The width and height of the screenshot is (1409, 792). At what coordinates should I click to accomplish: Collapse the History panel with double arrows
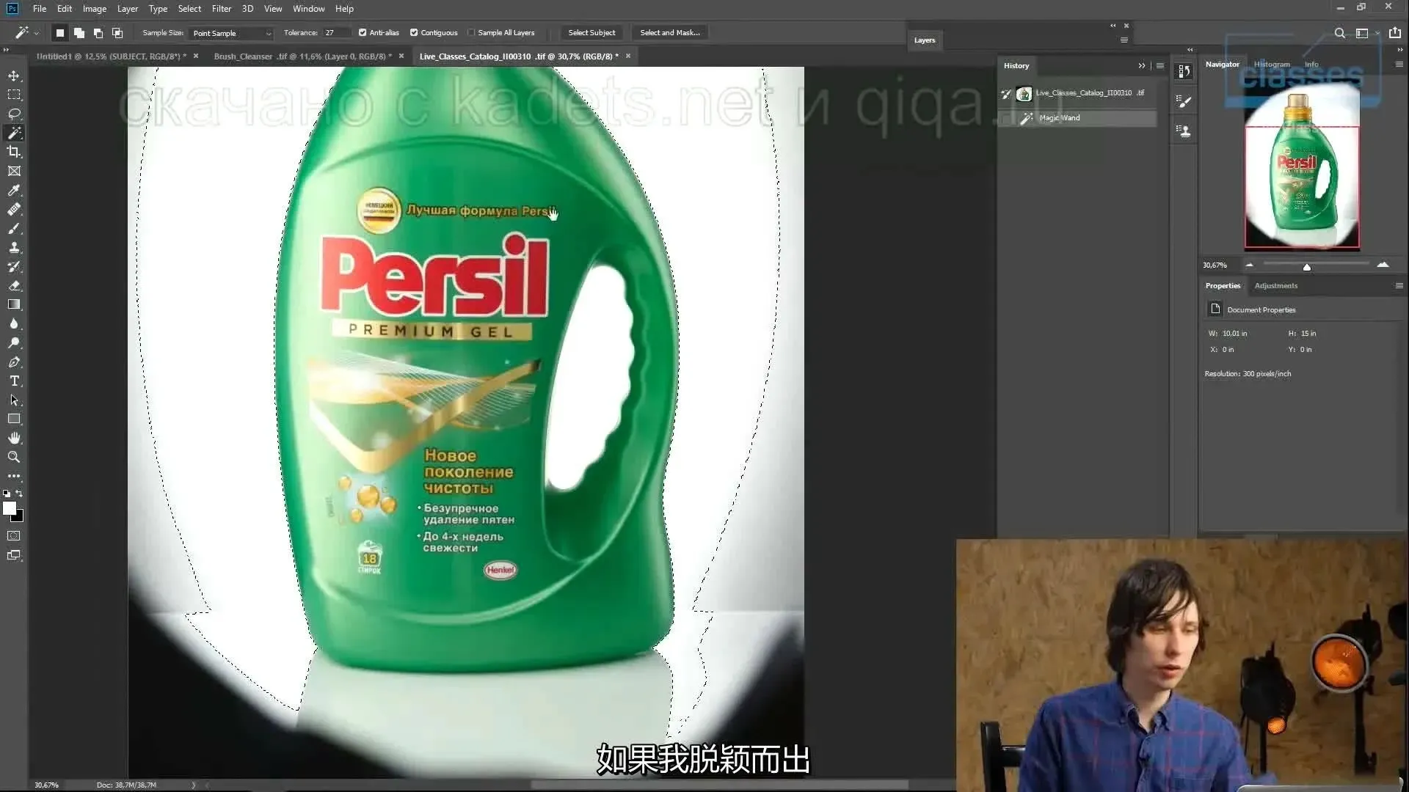click(1142, 66)
